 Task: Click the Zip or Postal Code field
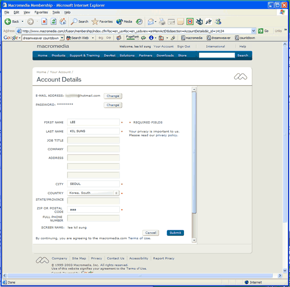pyautogui.click(x=93, y=209)
